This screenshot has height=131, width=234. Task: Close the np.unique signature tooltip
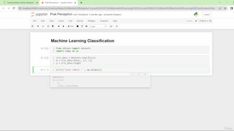pos(145,74)
